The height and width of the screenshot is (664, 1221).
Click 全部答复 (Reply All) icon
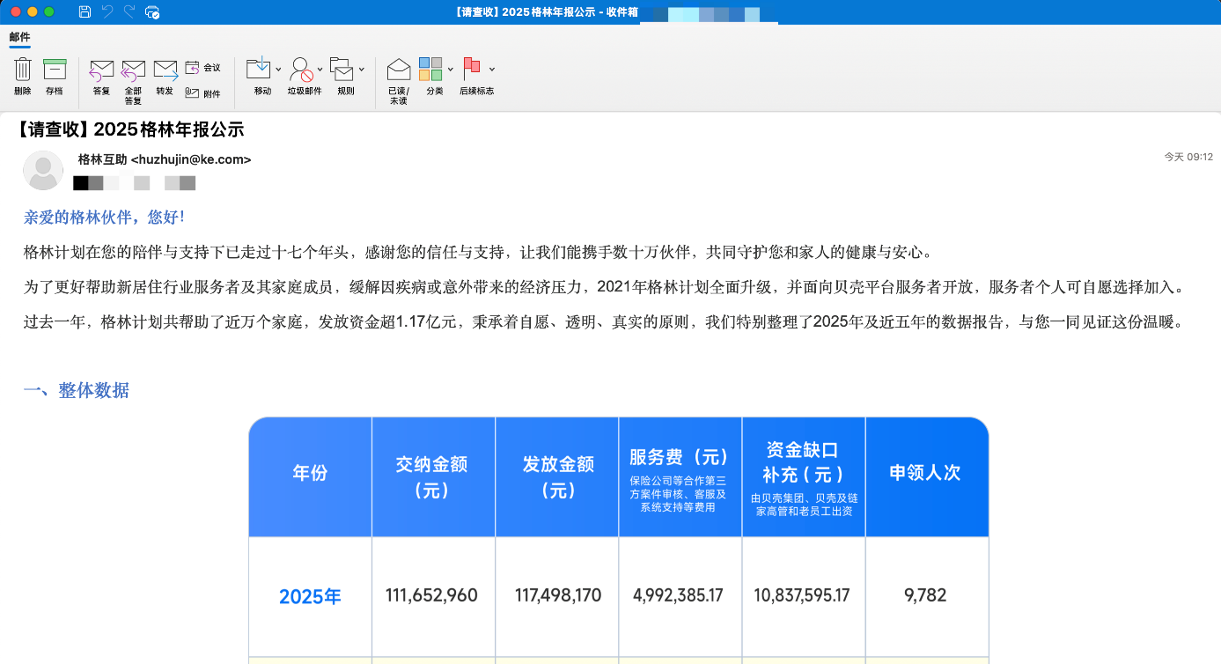(x=133, y=70)
